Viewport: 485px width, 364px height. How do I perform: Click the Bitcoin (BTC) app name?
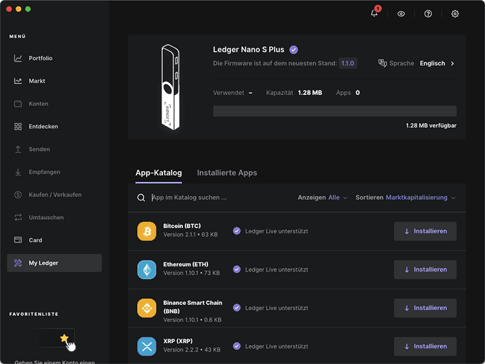pos(182,226)
